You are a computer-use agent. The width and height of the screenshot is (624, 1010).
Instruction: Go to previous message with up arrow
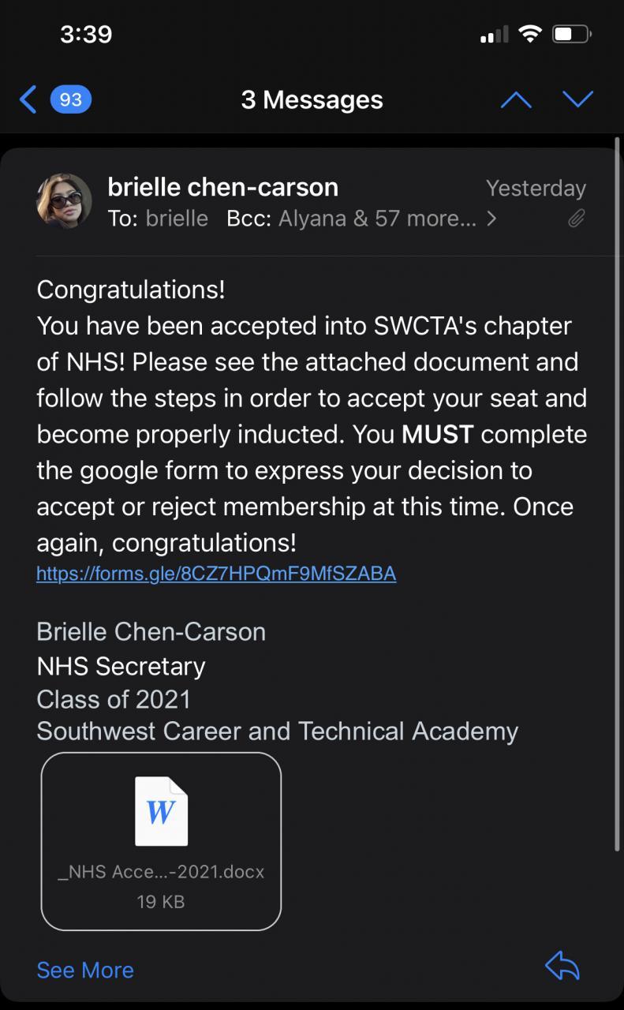[x=516, y=99]
